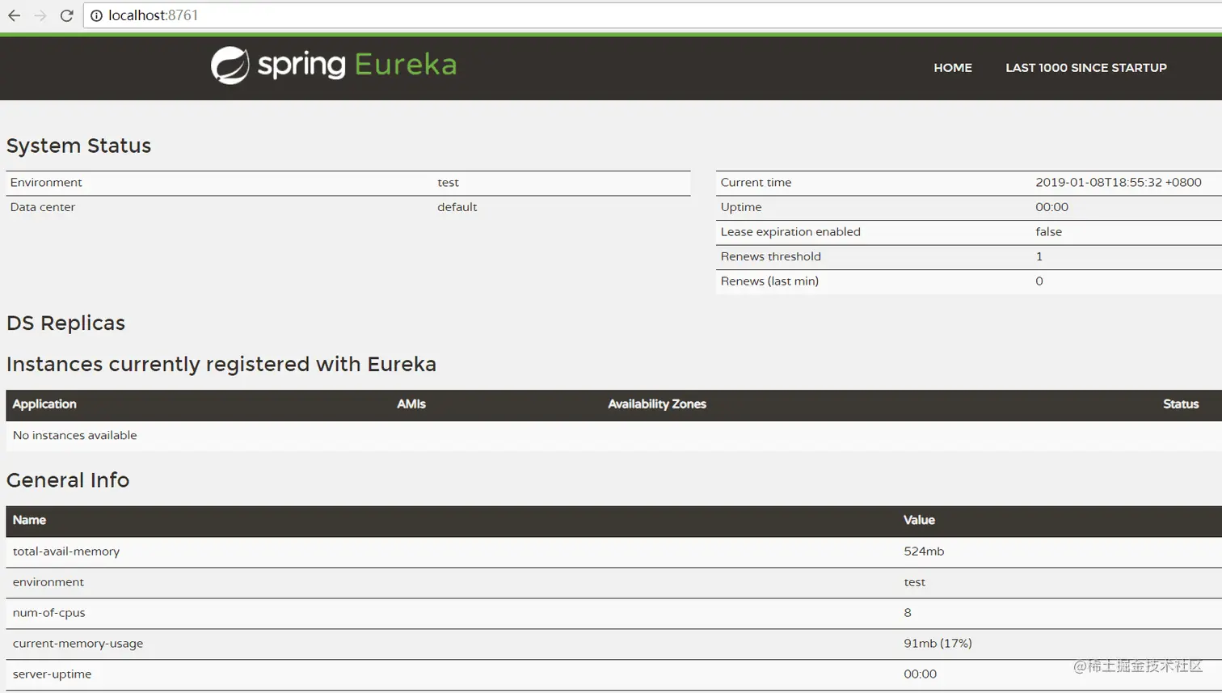Screen dimensions: 1222x693
Task: Click the Application column header
Action: [x=44, y=404]
